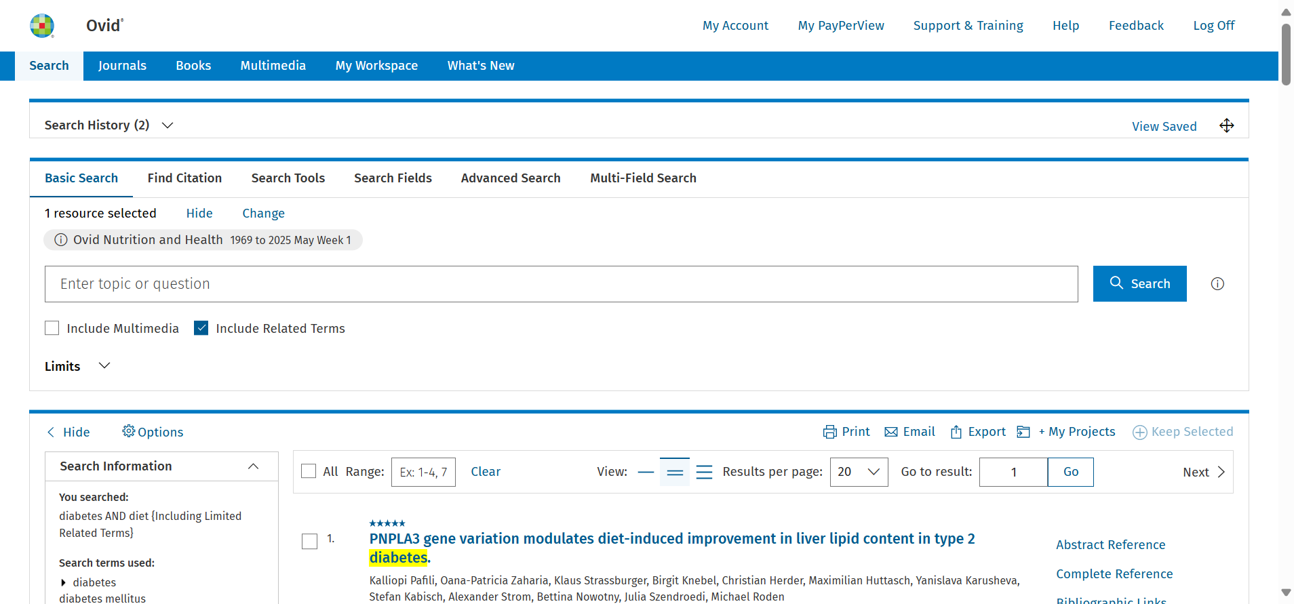Email results using the envelope icon
1294x604 pixels.
(891, 432)
